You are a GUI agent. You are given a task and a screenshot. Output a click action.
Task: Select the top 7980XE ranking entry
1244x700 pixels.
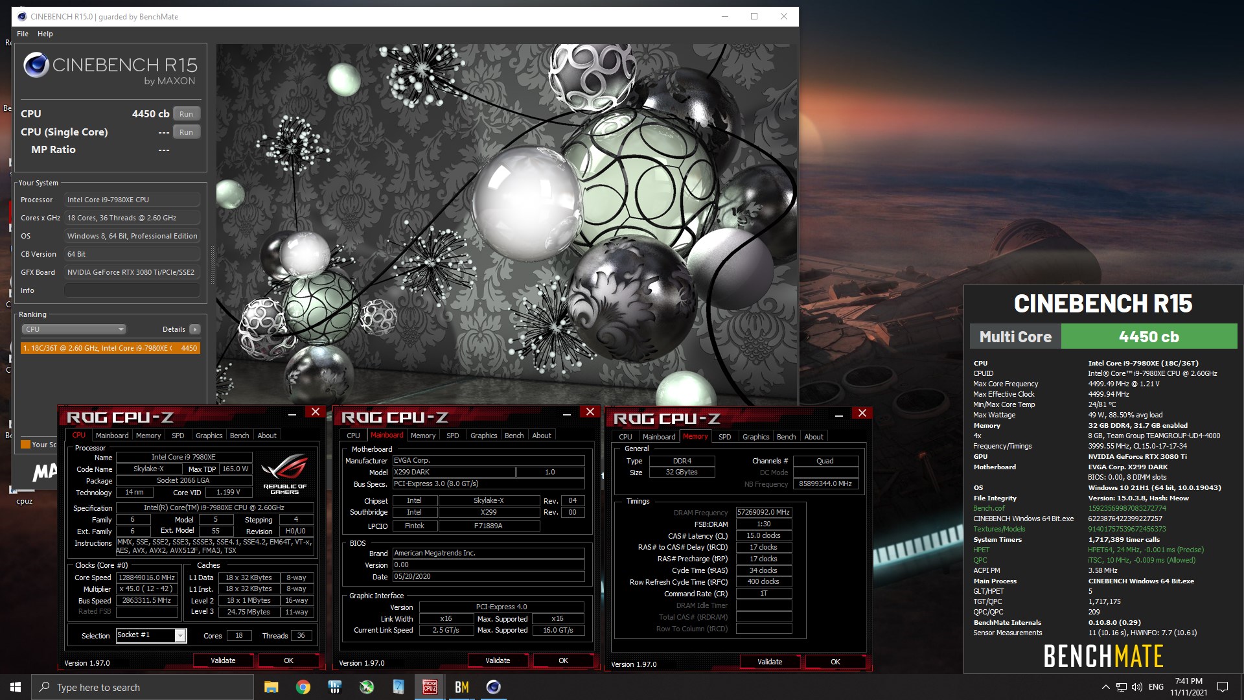click(110, 348)
